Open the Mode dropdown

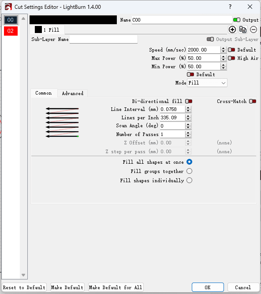[x=207, y=83]
